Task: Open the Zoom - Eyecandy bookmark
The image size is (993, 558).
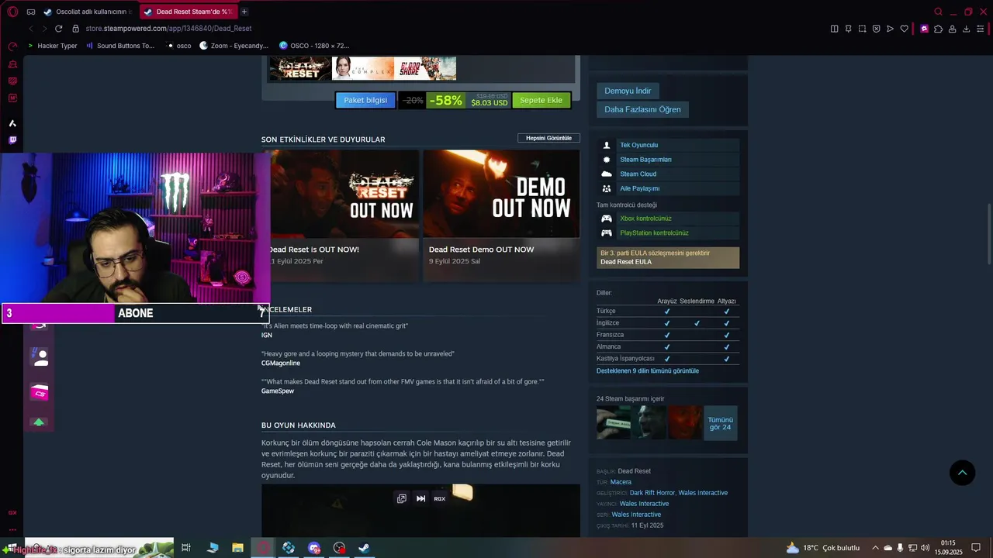Action: pyautogui.click(x=234, y=46)
